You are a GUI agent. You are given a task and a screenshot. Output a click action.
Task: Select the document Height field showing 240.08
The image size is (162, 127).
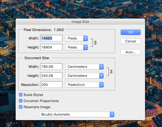(x=51, y=76)
